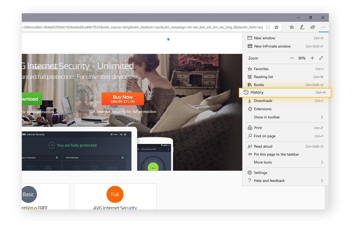
Task: Select Find on page entry
Action: (285, 136)
